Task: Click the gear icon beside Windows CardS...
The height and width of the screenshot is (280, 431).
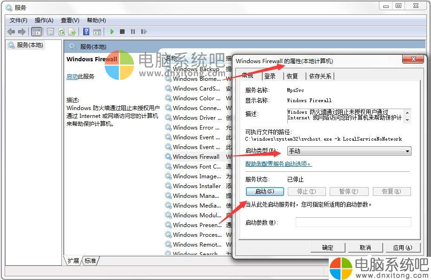Action: click(168, 88)
